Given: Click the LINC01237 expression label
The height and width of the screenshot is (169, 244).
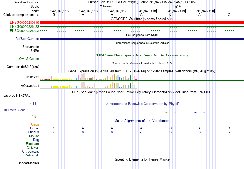Looking at the screenshot, I should coord(31,77).
